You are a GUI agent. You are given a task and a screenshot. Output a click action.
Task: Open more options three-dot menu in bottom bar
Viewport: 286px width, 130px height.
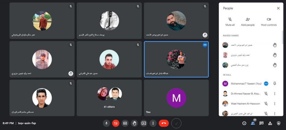153,123
